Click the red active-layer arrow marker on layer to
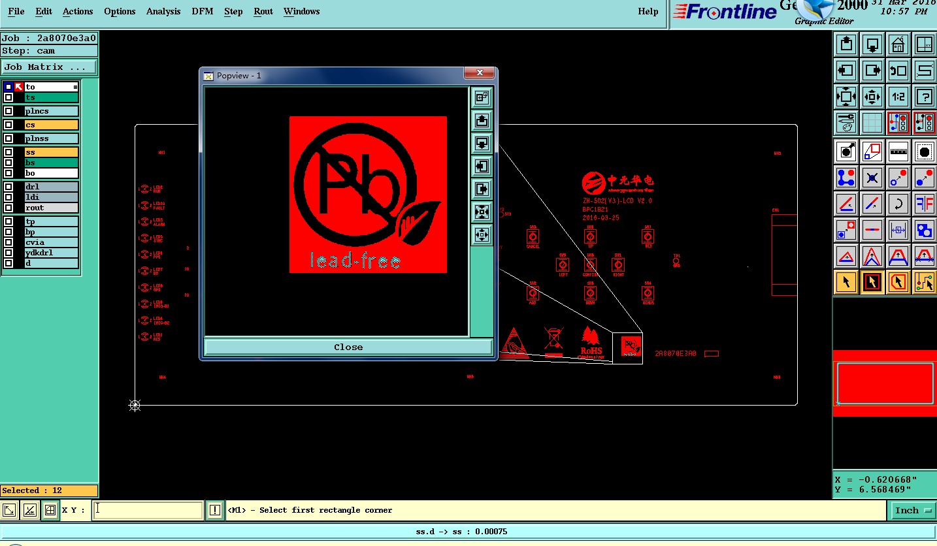Image resolution: width=937 pixels, height=546 pixels. click(x=19, y=87)
